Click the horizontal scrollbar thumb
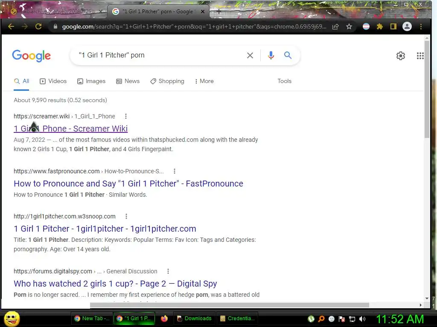The height and width of the screenshot is (327, 437). tap(229, 305)
